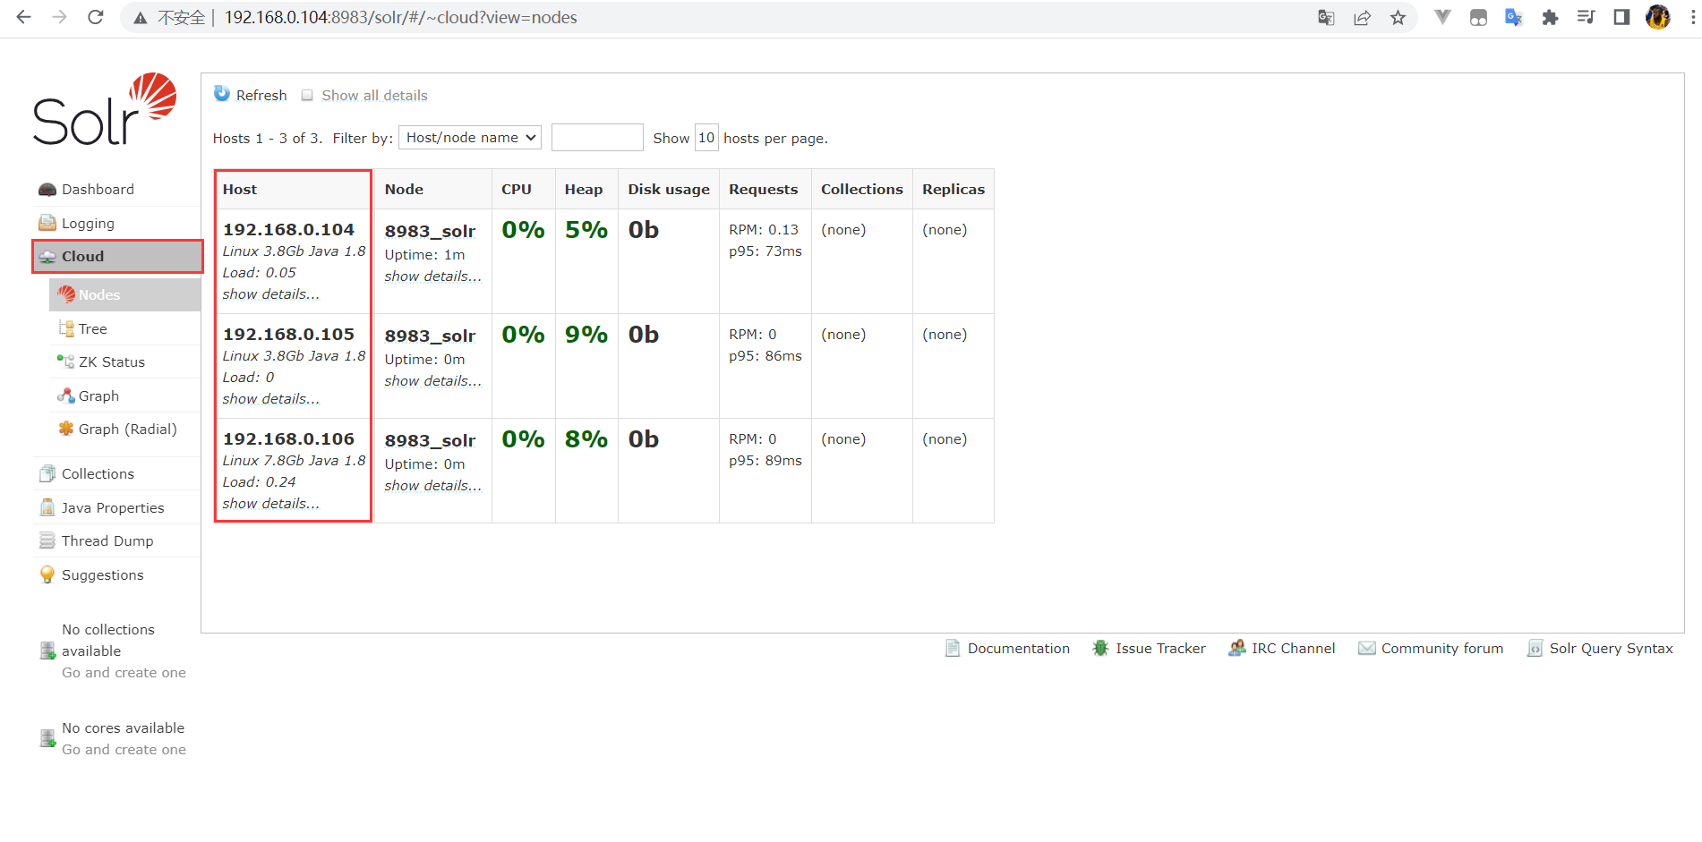Click the Solr logo
This screenshot has width=1702, height=842.
tap(105, 109)
